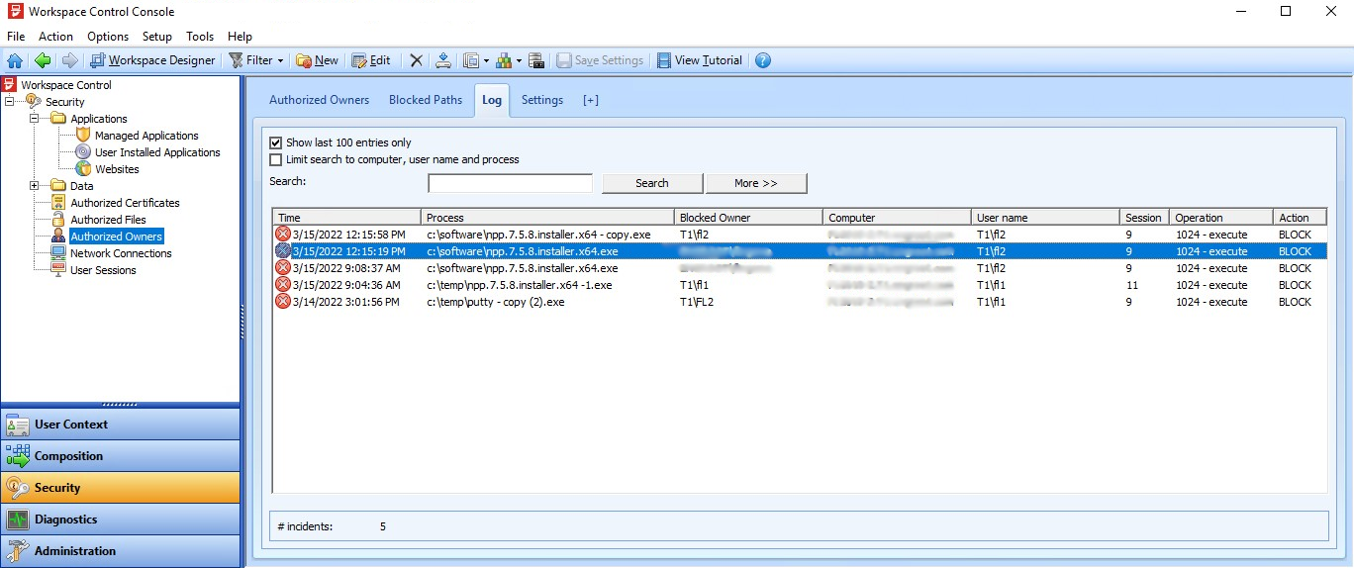Screen dimensions: 1354x568
Task: Select log row 3/15/2022 9:08:37 AM
Action: 800,268
